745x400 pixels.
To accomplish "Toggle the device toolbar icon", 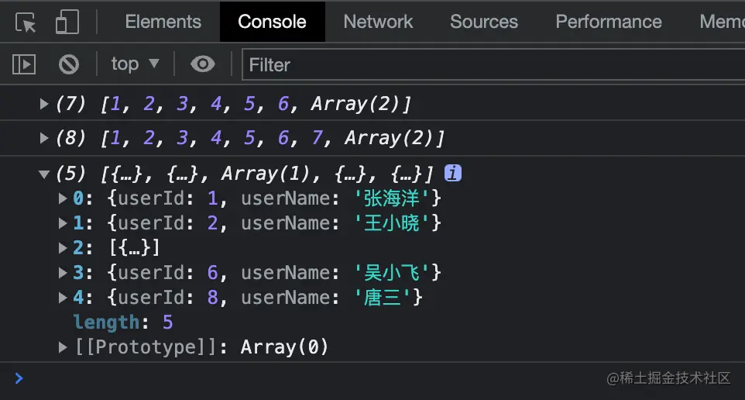I will tap(67, 22).
